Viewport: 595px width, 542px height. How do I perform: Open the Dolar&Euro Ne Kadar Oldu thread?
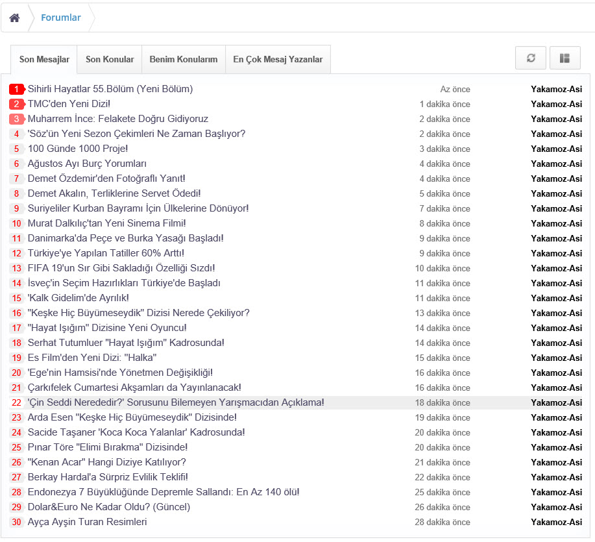(x=108, y=507)
